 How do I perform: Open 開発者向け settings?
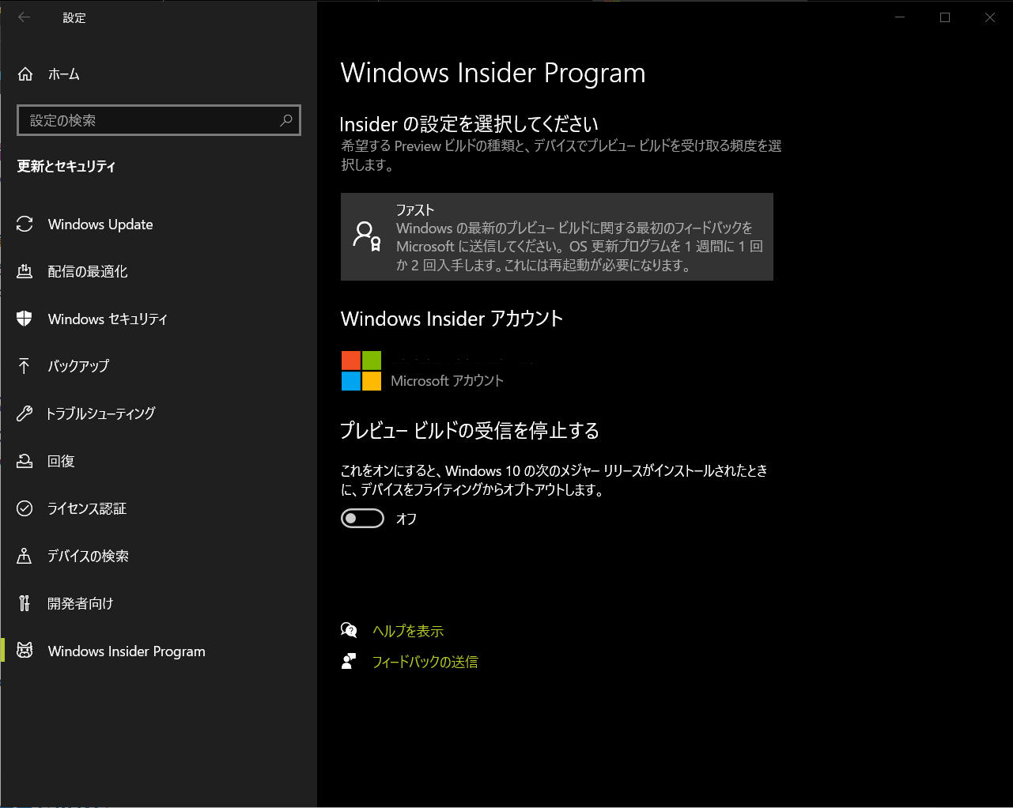(158, 603)
